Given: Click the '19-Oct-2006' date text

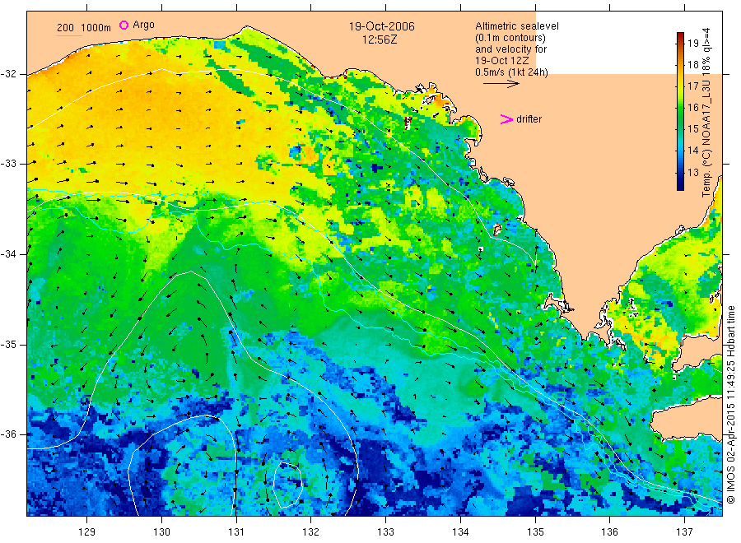Looking at the screenshot, I should (381, 26).
